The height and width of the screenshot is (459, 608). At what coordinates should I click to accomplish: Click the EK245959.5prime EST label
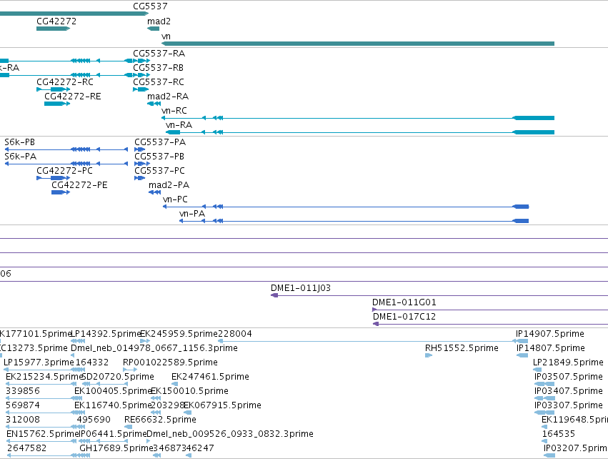point(179,334)
